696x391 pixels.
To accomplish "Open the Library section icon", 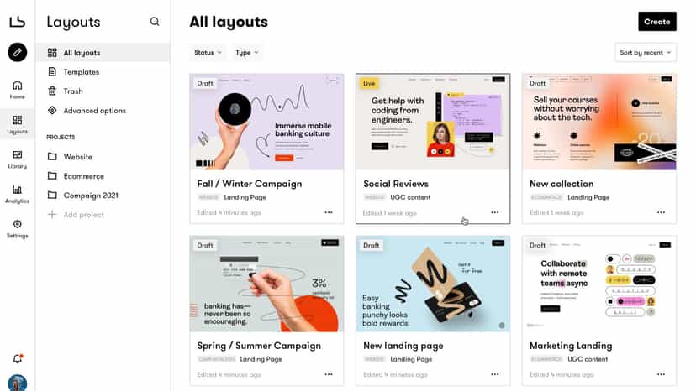I will click(18, 159).
